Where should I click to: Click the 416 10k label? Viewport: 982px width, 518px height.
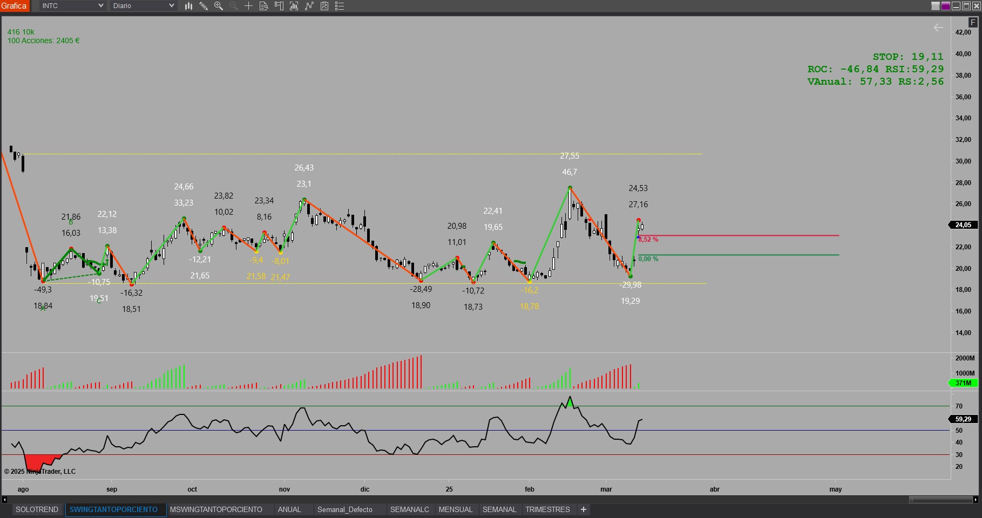point(21,32)
